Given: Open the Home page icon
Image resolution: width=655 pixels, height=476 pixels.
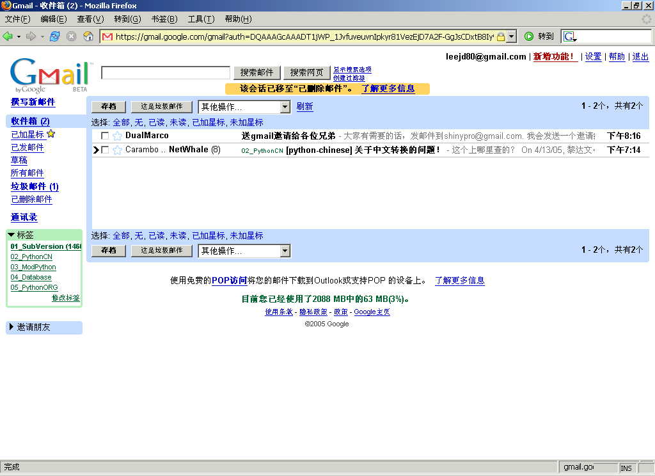Looking at the screenshot, I should [88, 36].
